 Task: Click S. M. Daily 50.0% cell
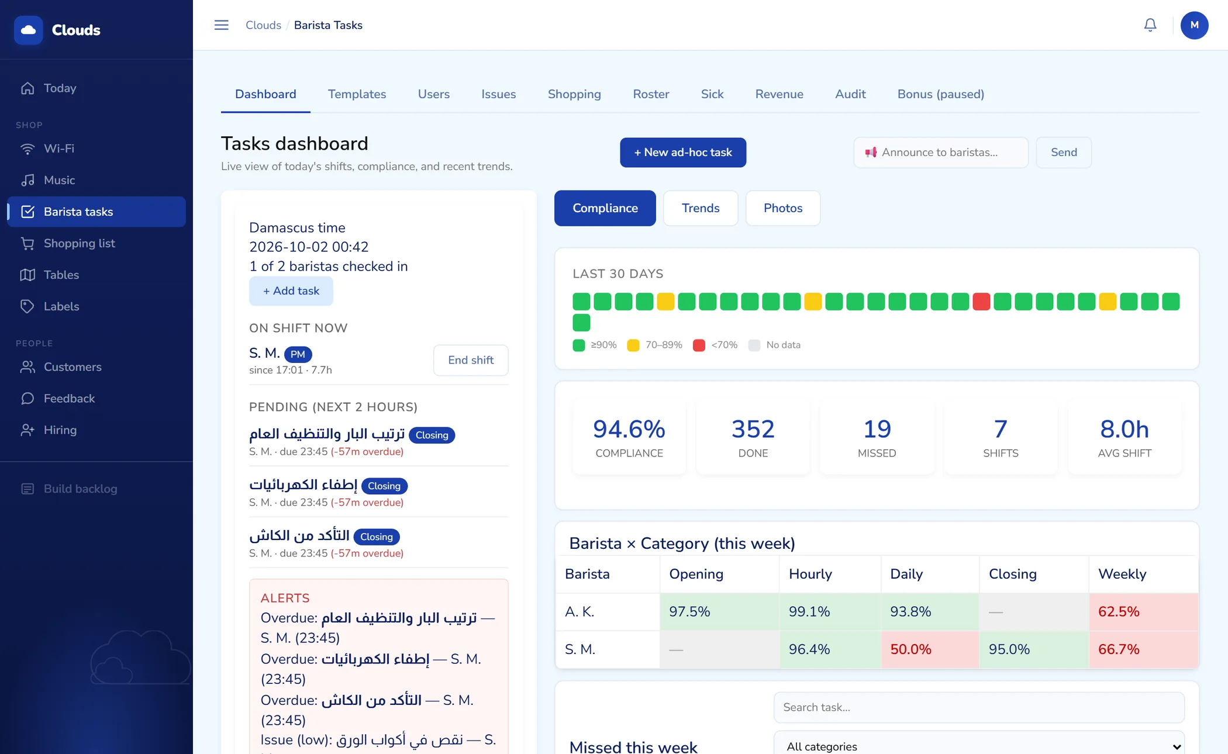[x=930, y=649]
